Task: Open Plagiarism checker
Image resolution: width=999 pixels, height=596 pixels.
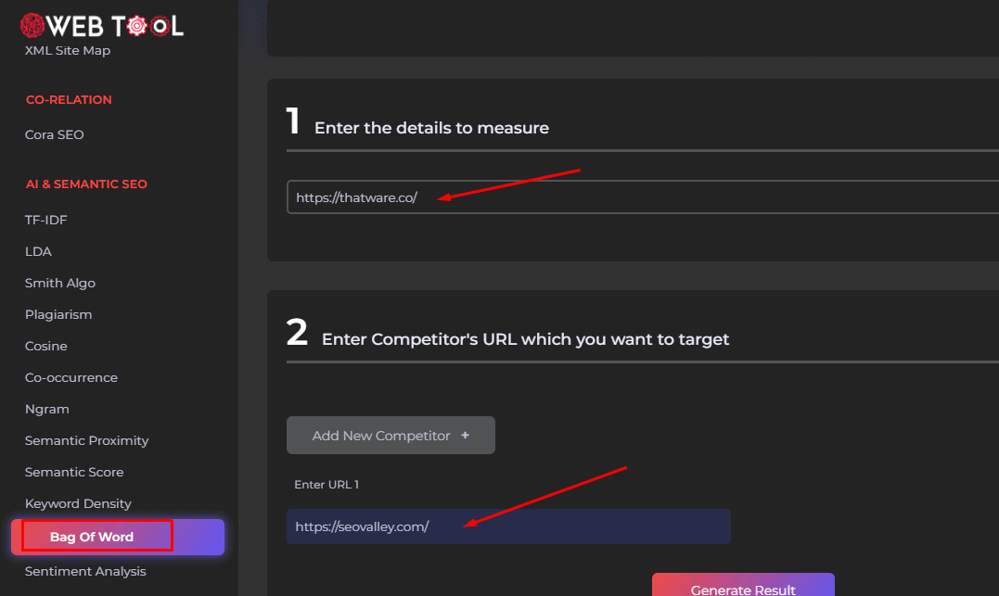Action: click(58, 314)
